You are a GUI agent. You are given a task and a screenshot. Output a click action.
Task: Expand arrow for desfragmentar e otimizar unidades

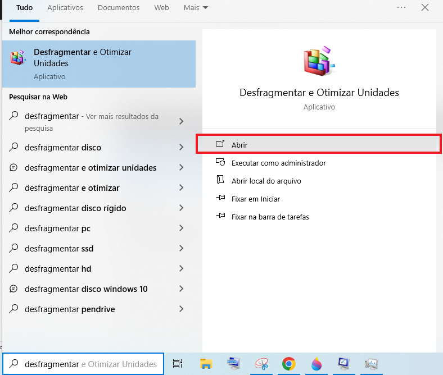tap(182, 167)
